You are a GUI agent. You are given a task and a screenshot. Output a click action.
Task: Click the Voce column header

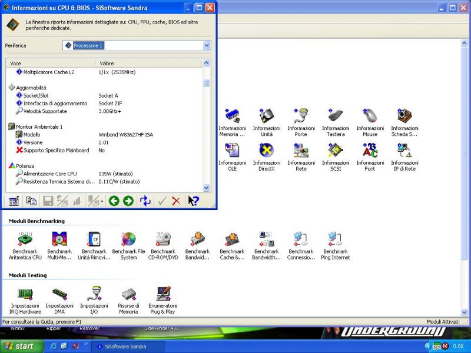pyautogui.click(x=51, y=64)
